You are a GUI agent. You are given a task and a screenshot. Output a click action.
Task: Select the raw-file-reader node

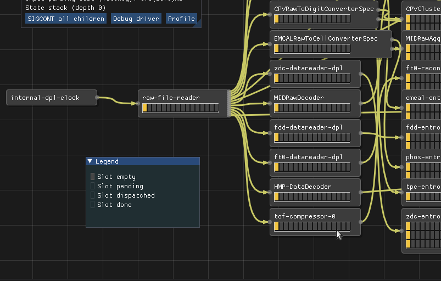183,103
